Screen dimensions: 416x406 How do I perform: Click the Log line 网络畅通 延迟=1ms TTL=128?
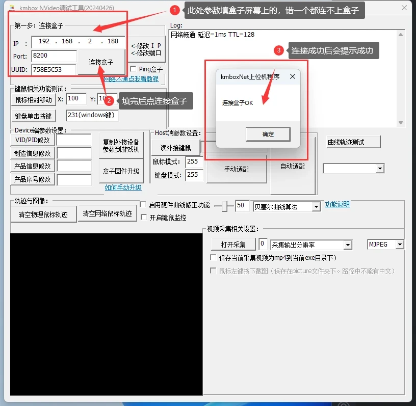213,35
